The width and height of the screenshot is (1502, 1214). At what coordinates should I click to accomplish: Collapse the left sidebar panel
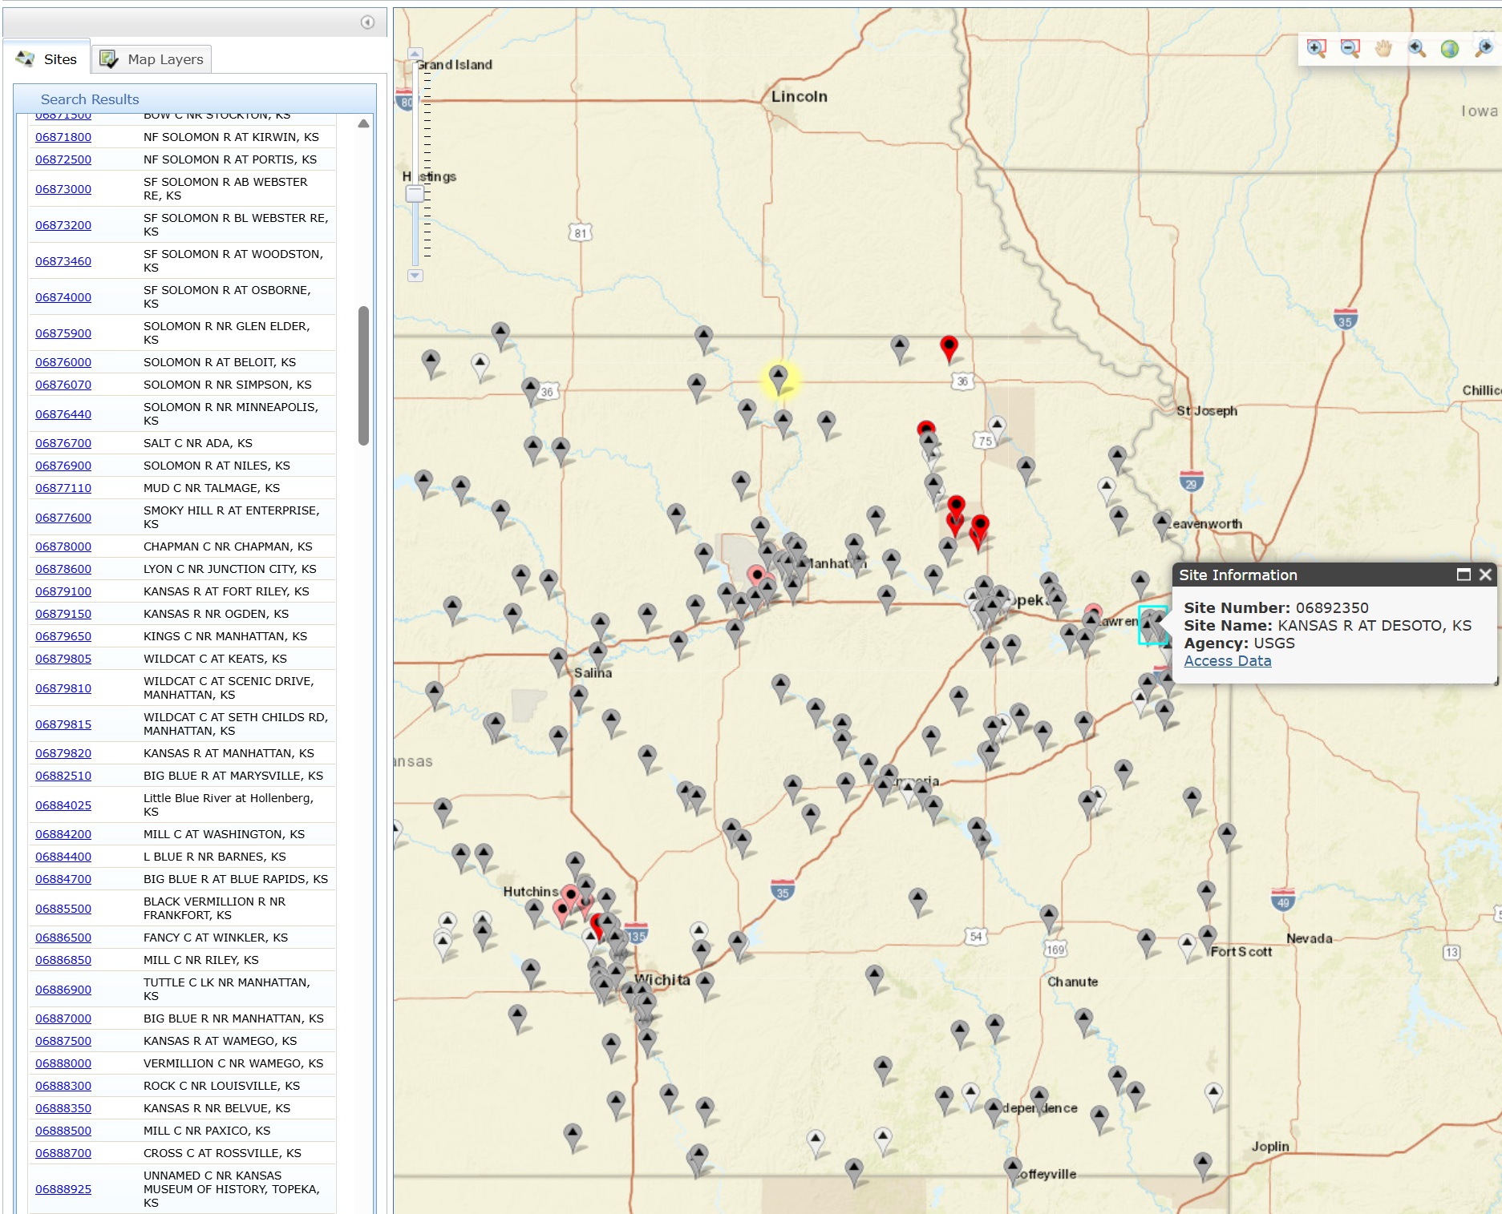coord(366,22)
